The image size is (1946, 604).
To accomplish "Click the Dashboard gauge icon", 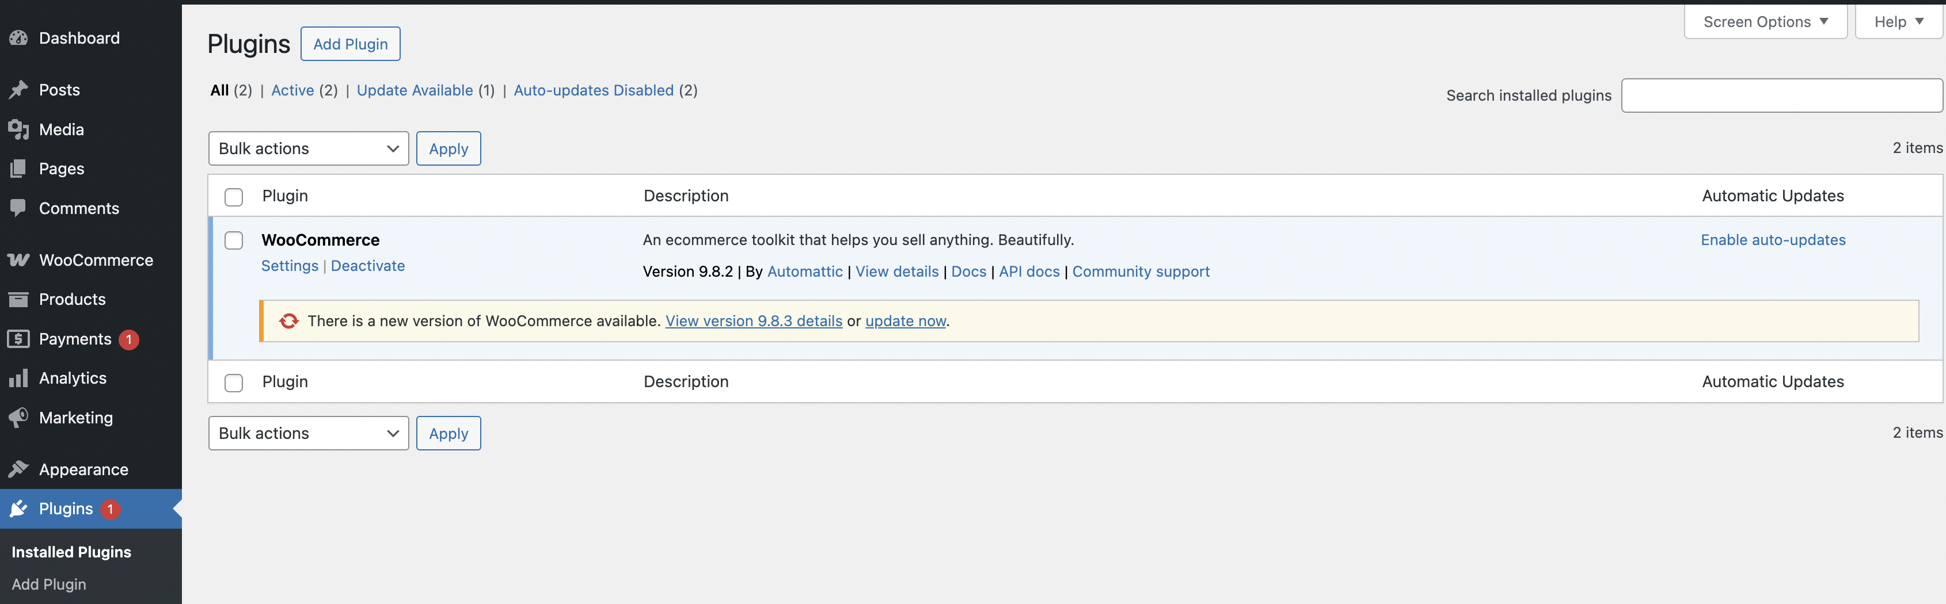I will (x=18, y=38).
